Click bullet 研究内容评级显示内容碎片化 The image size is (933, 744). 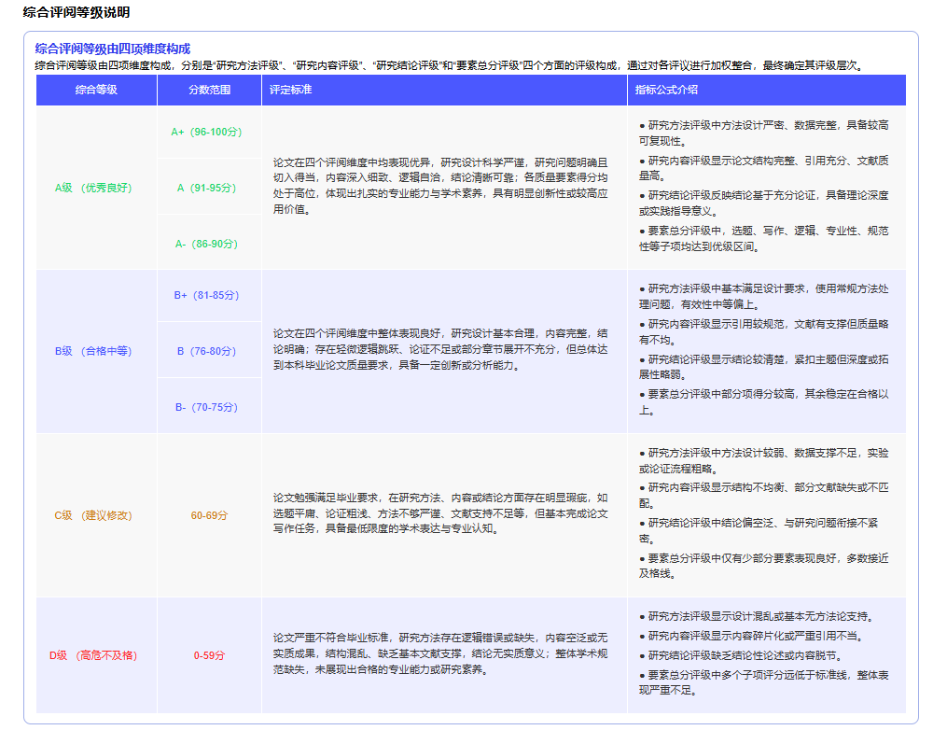751,637
